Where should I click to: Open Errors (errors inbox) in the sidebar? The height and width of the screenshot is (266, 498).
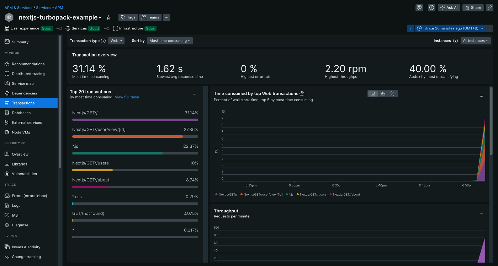(x=29, y=196)
